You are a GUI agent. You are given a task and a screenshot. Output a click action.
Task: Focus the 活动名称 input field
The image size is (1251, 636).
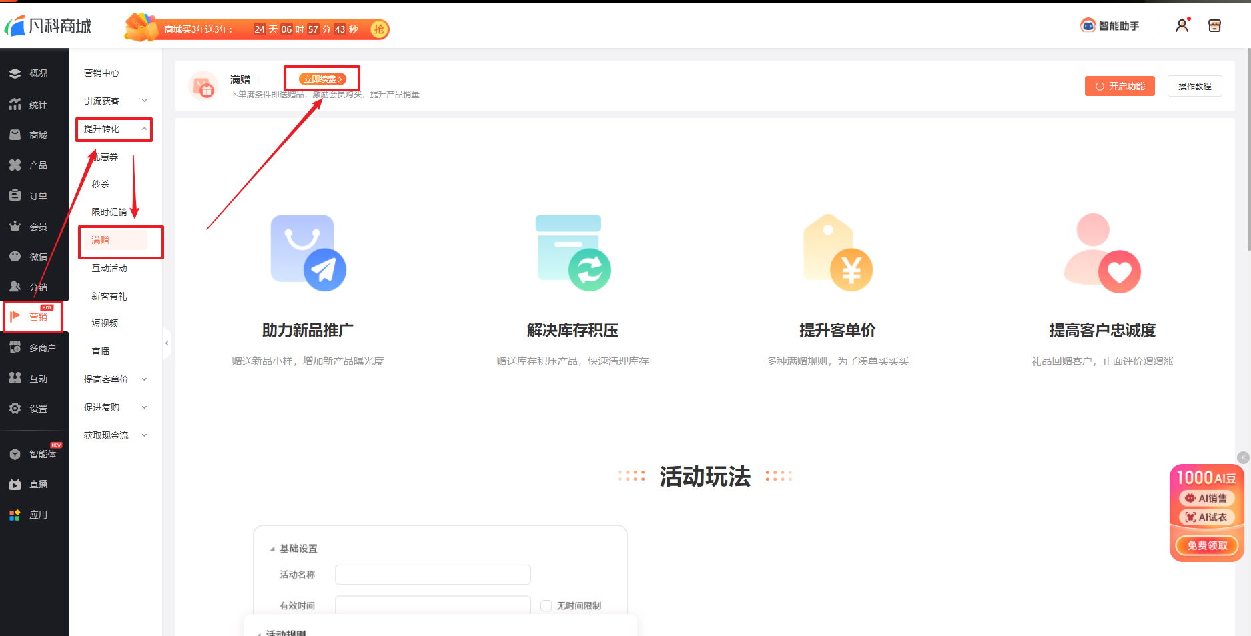click(x=432, y=575)
